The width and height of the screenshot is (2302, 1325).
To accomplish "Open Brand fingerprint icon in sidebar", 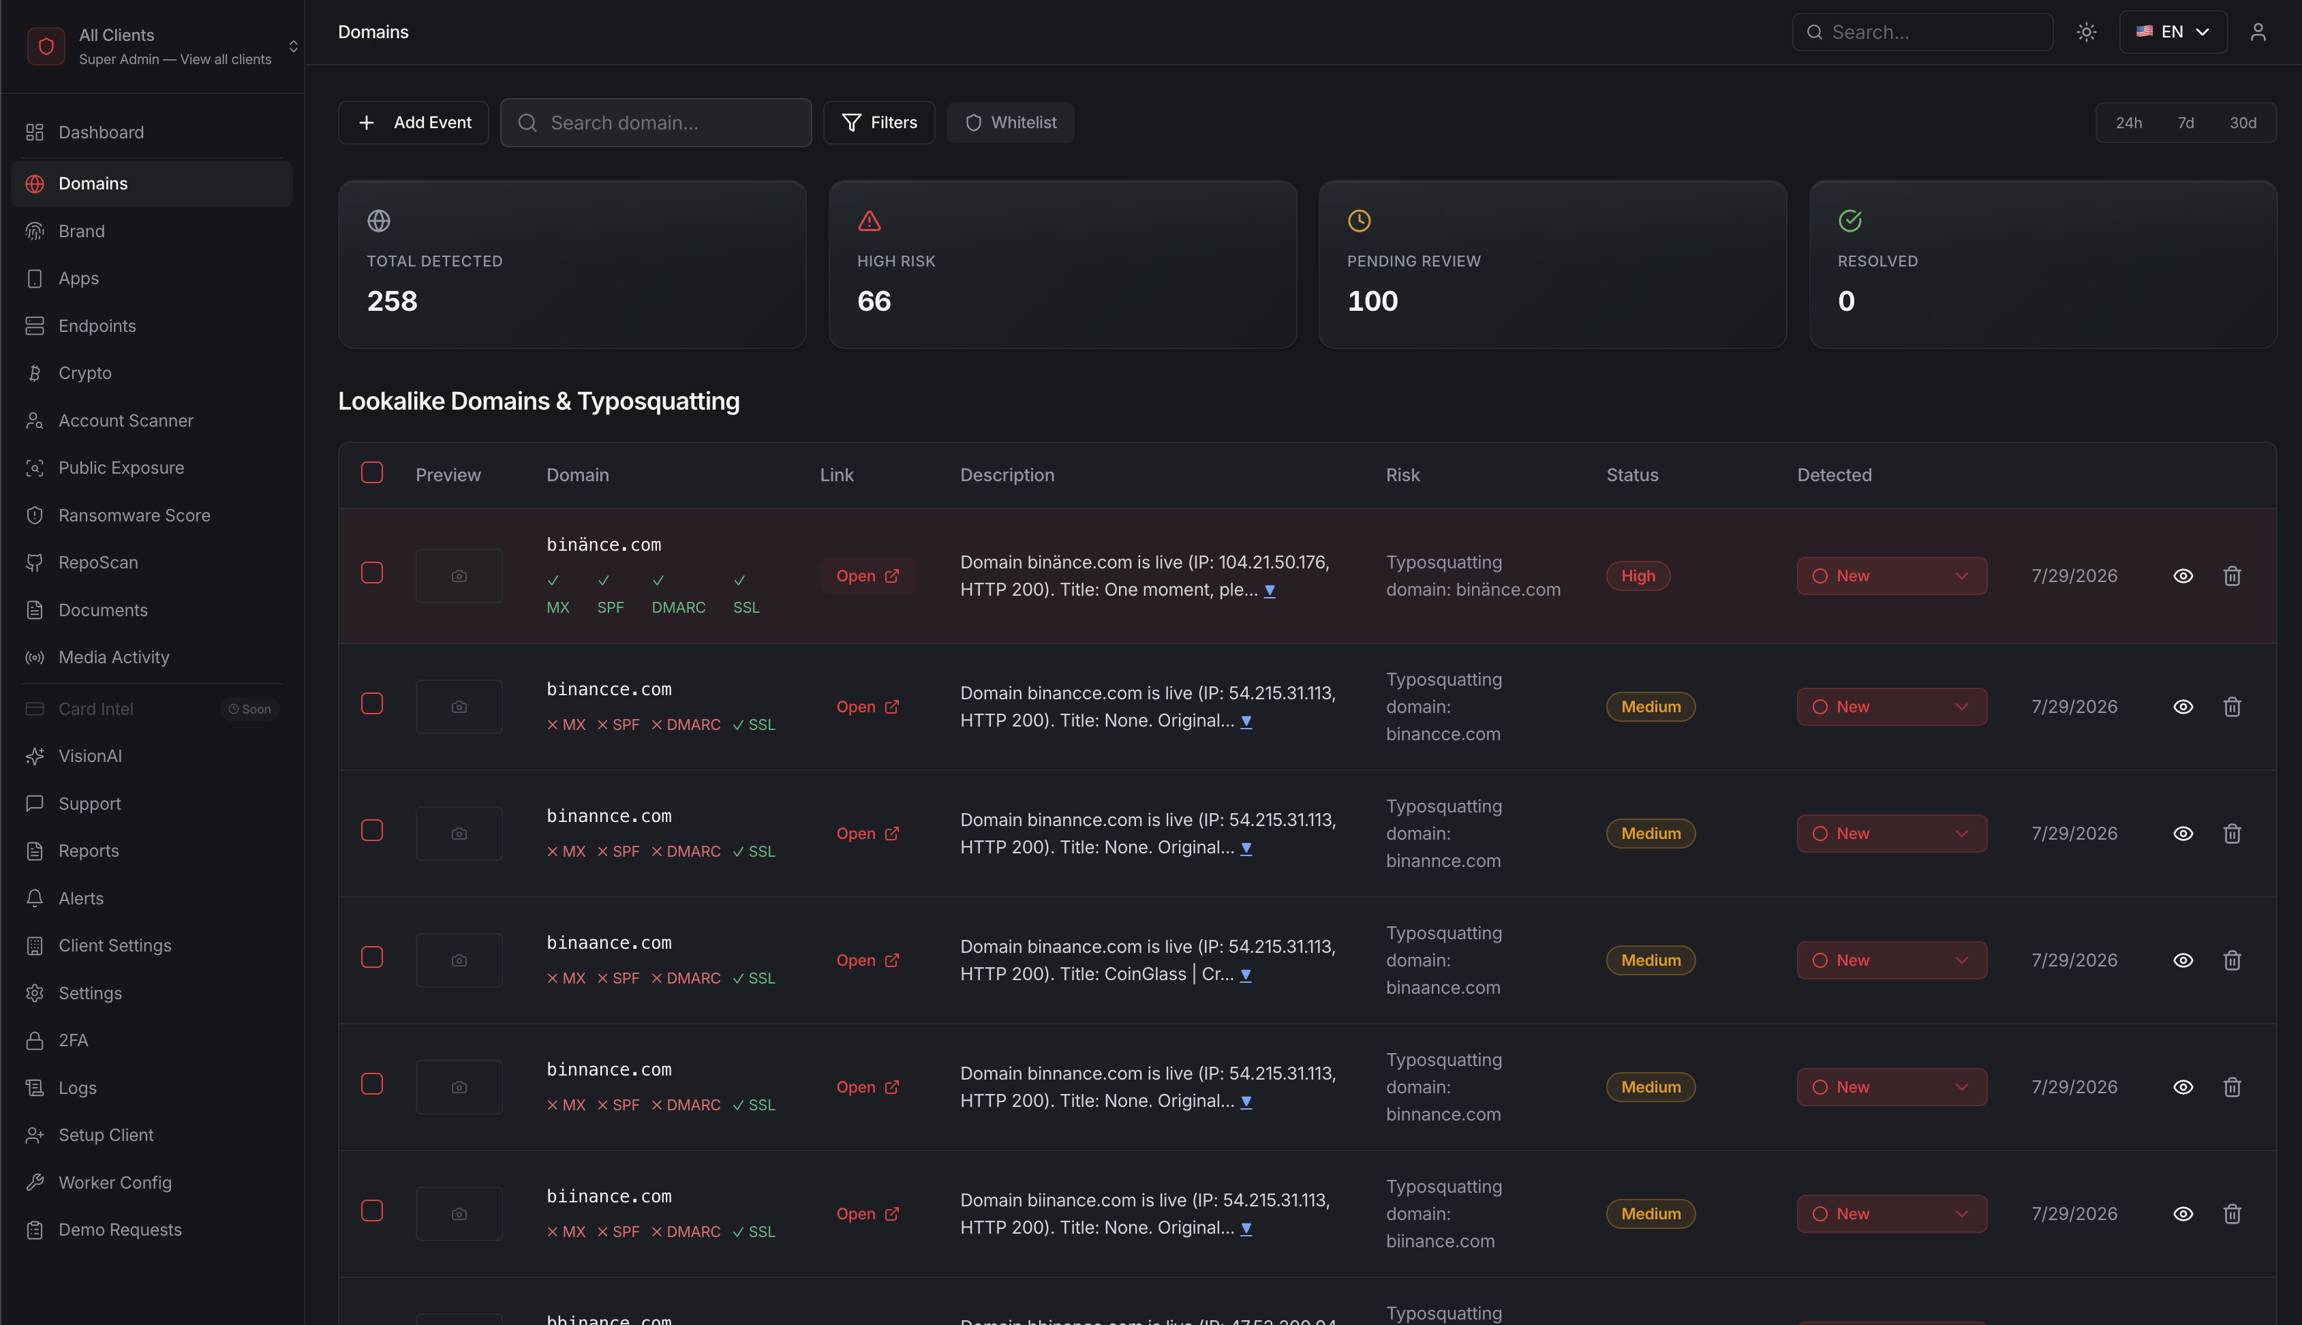I will coord(35,231).
